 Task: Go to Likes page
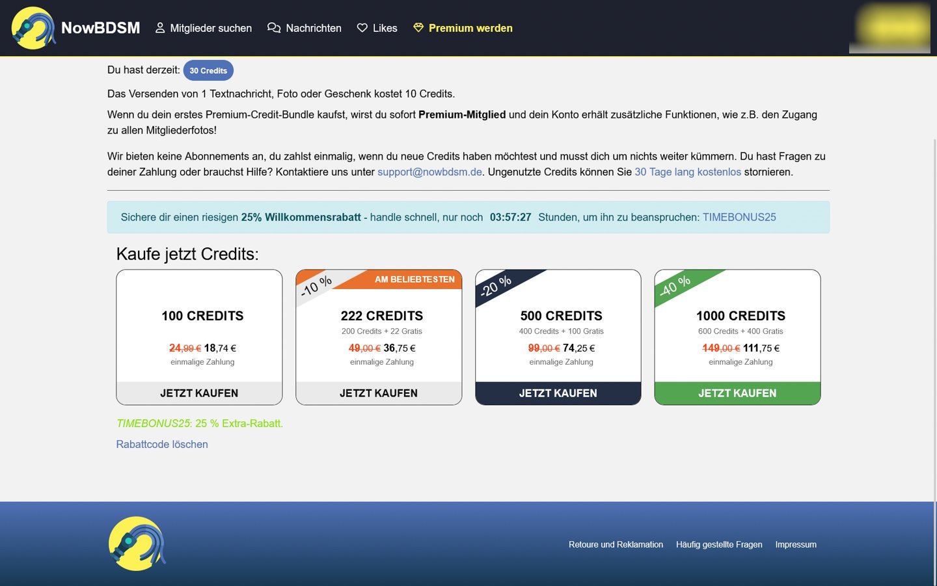click(x=377, y=28)
